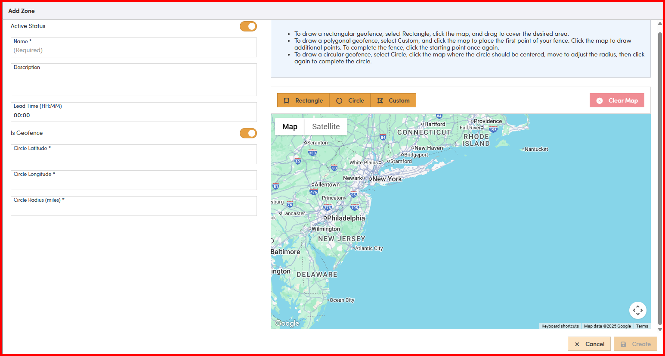Open Google logo link on the map
The height and width of the screenshot is (356, 665).
click(287, 323)
